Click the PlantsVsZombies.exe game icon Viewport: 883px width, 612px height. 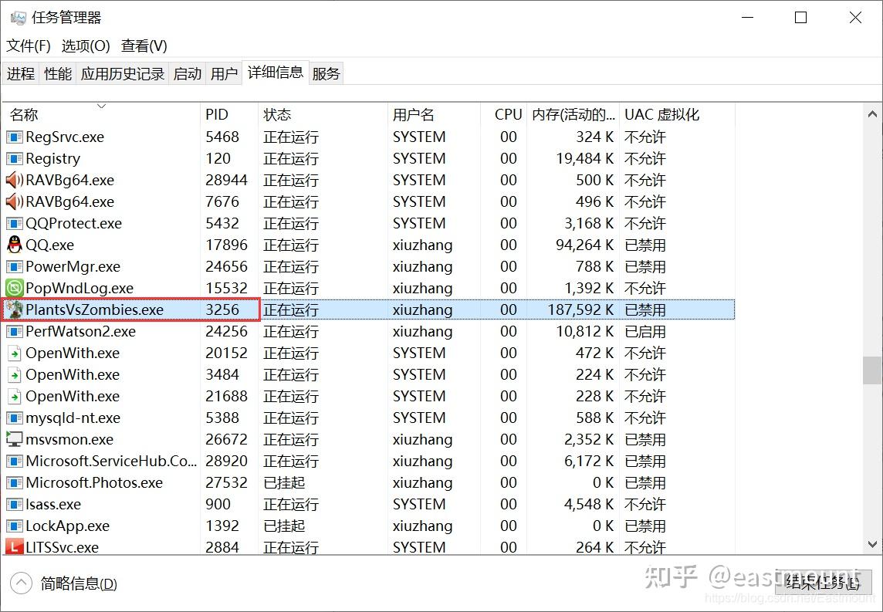tap(14, 309)
